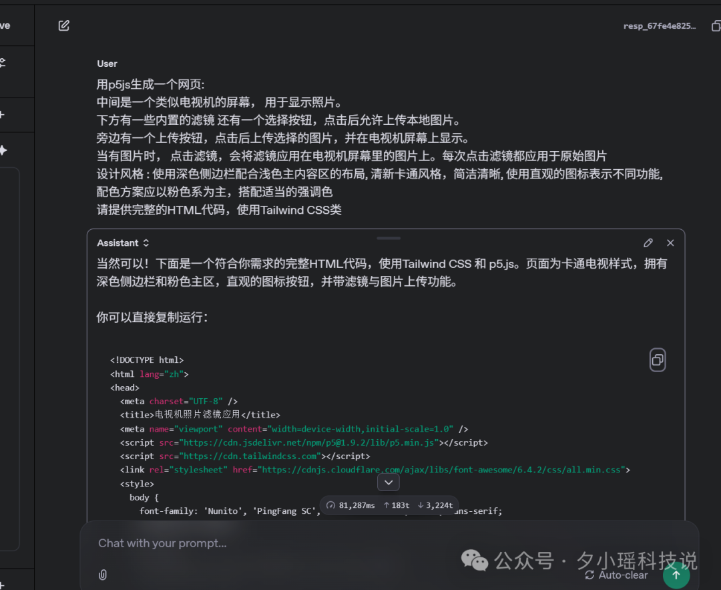
Task: Send the message with green arrow button
Action: (676, 575)
